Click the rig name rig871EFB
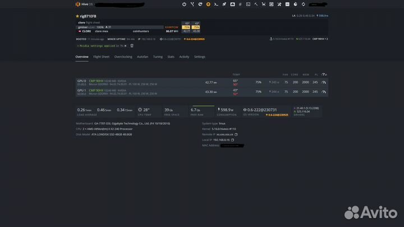 coord(88,16)
